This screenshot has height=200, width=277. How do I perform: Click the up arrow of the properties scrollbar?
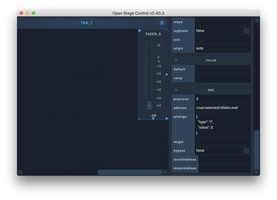tap(257, 20)
